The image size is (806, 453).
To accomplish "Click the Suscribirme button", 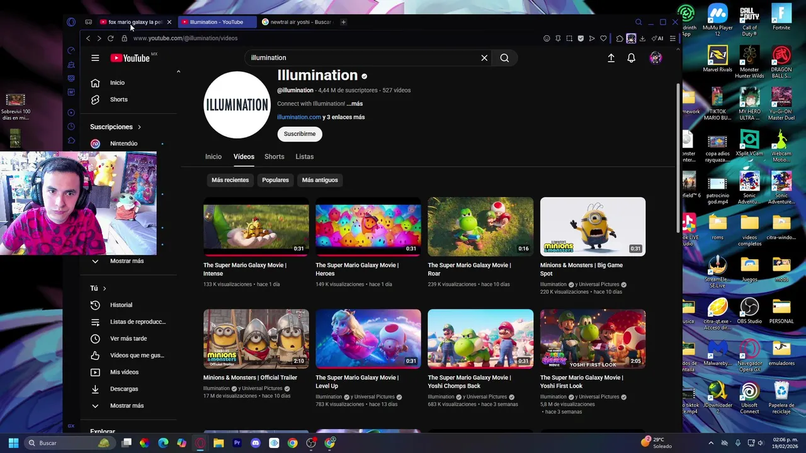I will coord(300,134).
